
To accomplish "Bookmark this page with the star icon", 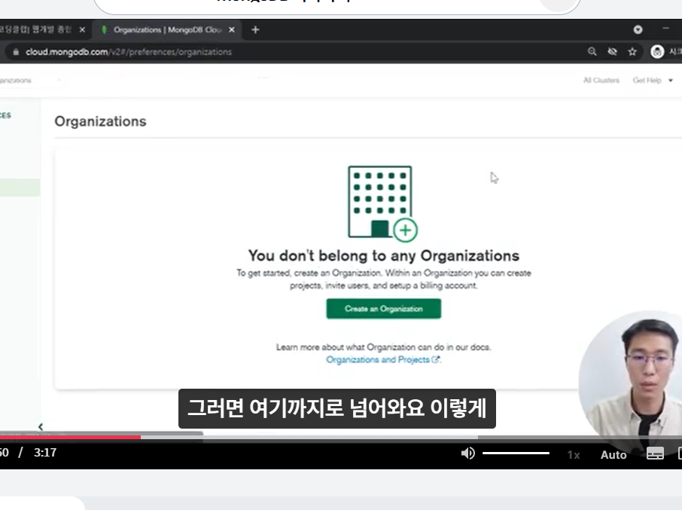I will click(x=632, y=52).
